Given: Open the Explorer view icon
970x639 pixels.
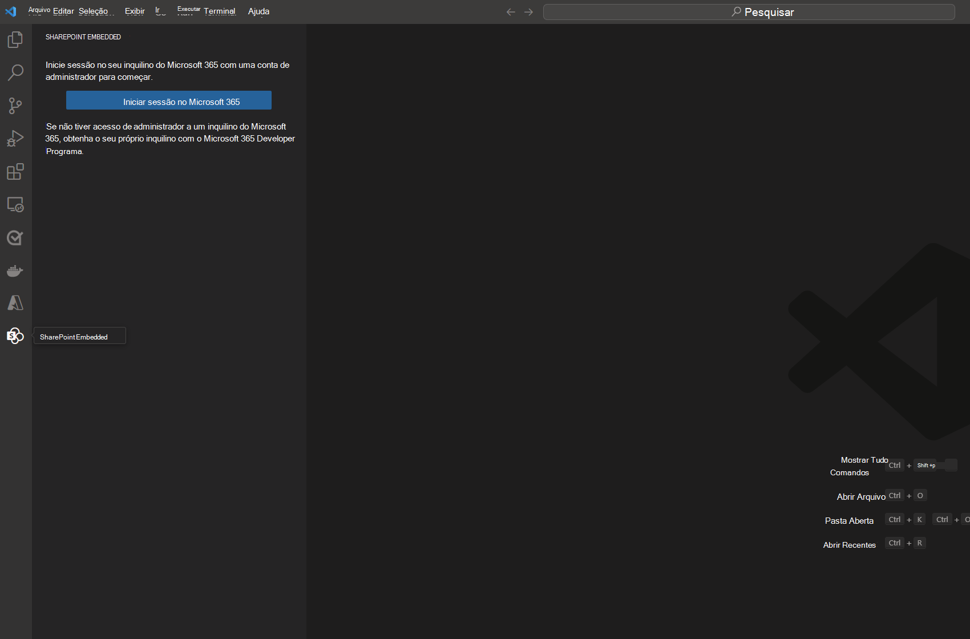Looking at the screenshot, I should pos(15,40).
